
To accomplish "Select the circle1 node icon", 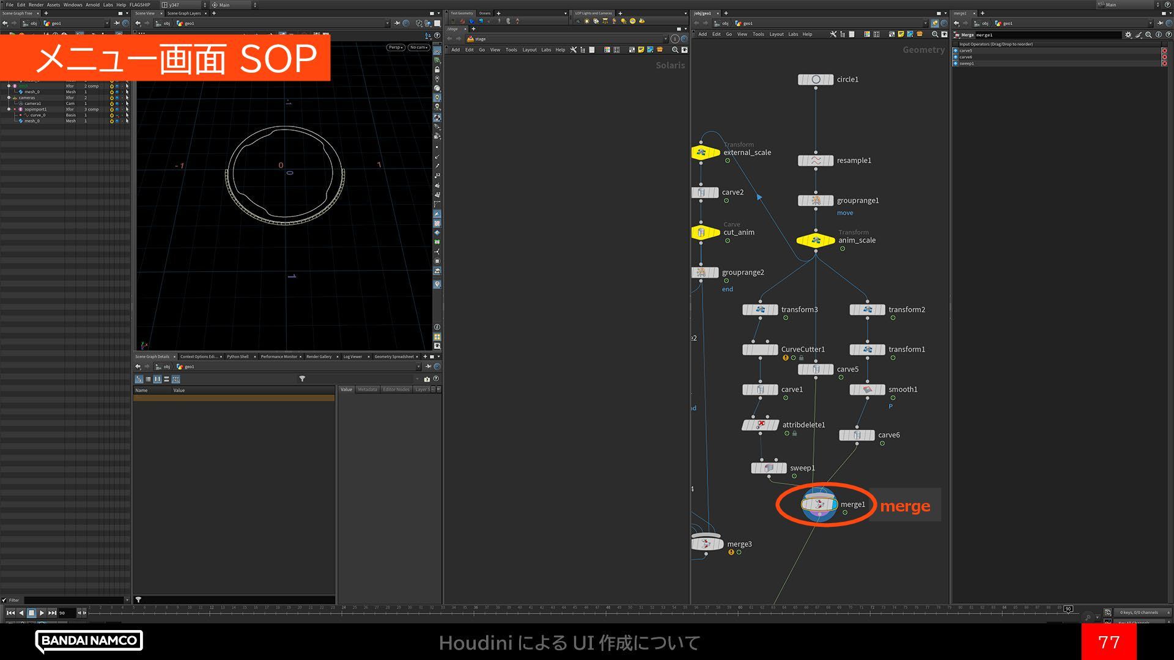I will coord(815,79).
